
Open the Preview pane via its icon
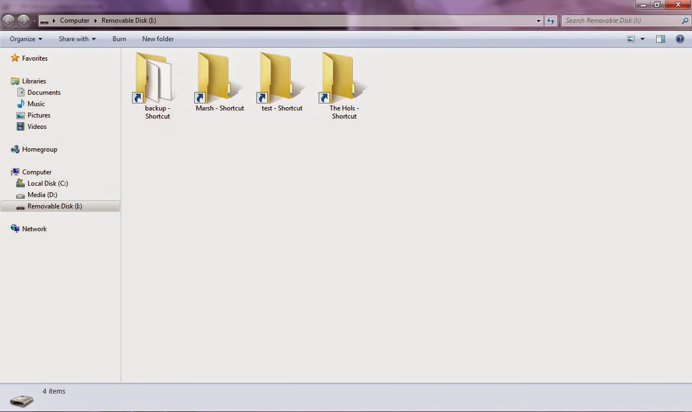tap(660, 38)
